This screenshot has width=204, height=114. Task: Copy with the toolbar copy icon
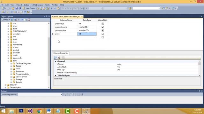(55, 9)
